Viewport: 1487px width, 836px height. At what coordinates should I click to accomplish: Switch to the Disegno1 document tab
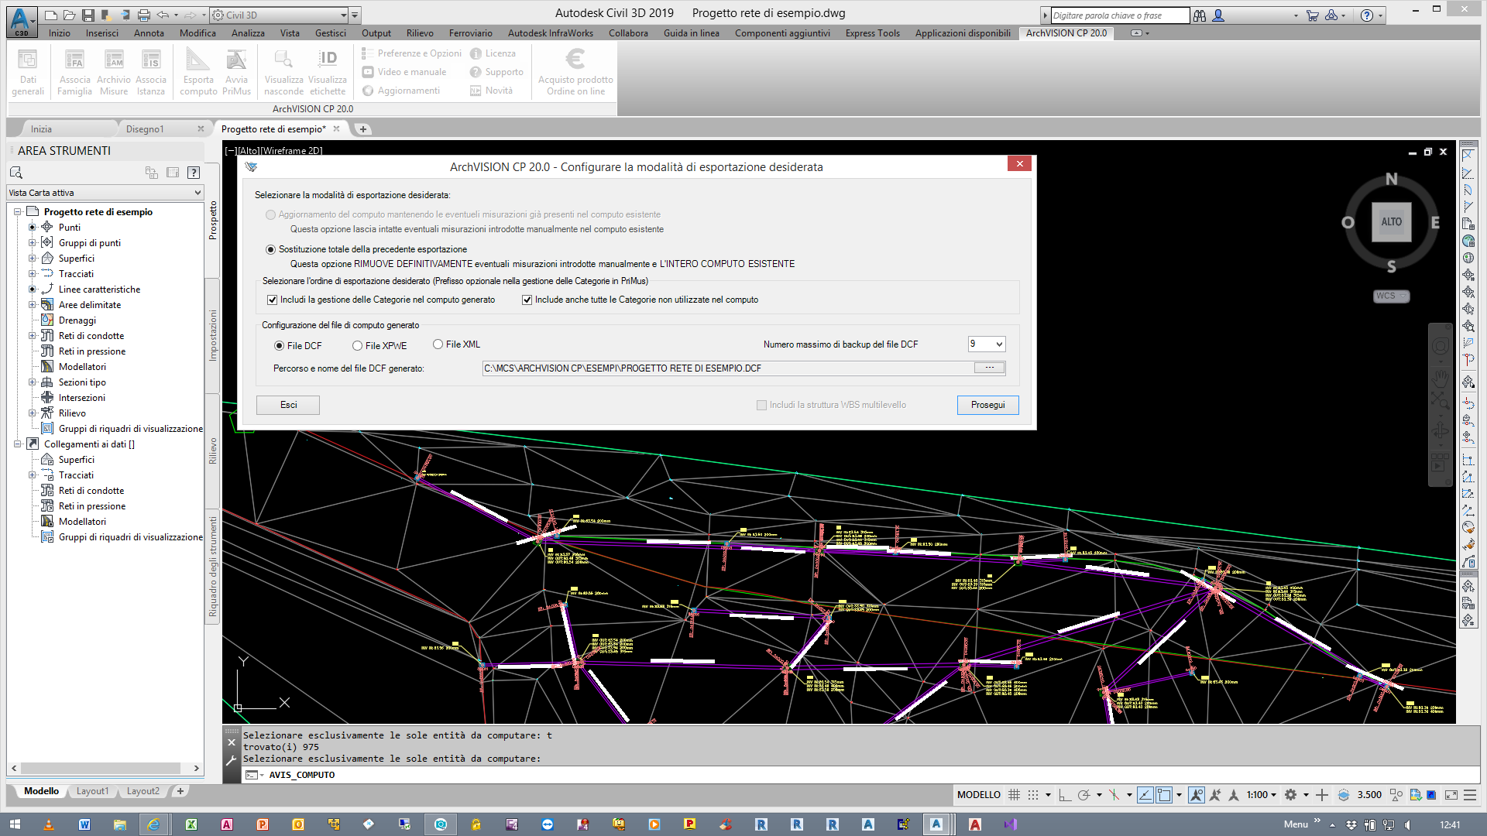point(145,129)
